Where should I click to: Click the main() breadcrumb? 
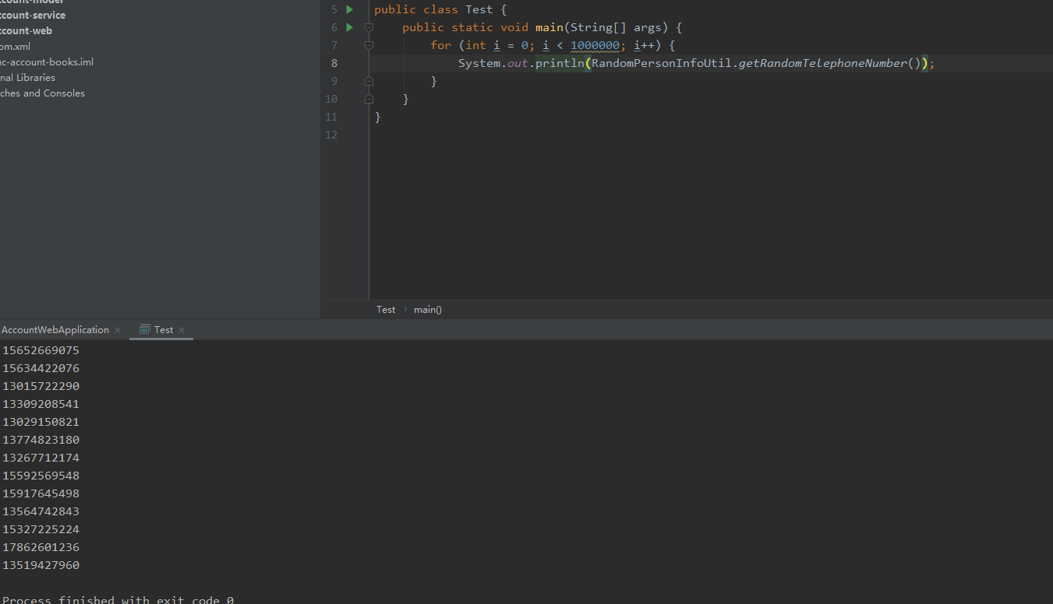(x=427, y=310)
